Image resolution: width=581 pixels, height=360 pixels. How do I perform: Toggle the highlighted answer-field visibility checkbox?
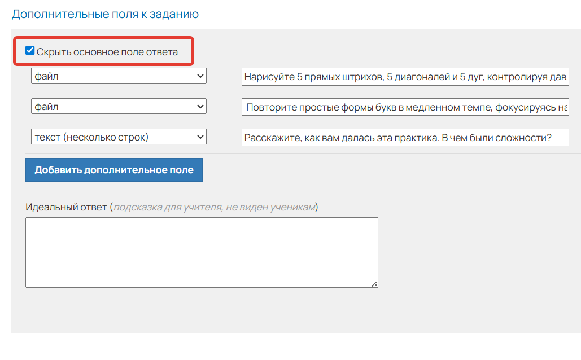click(x=29, y=51)
